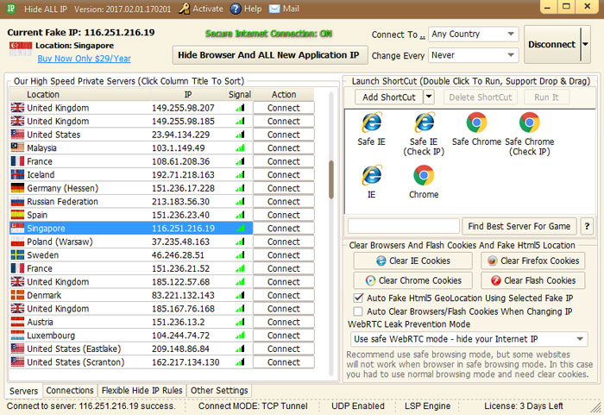Click the Hide ALL IP app logo
Screen dimensions: 604x415
pos(10,9)
